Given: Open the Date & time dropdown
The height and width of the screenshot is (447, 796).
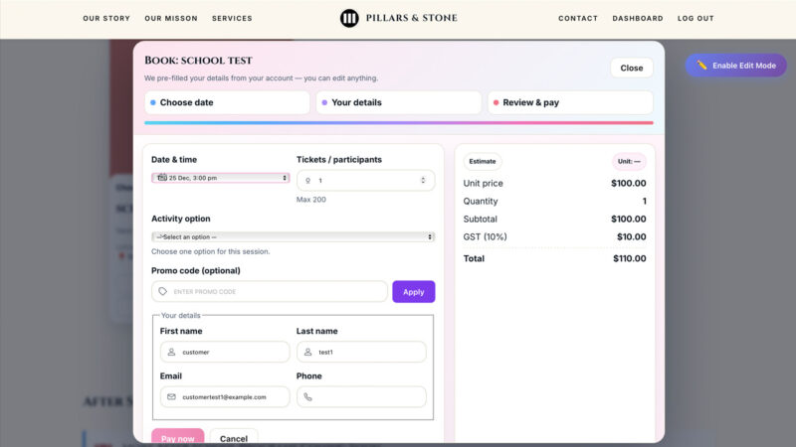Looking at the screenshot, I should click(x=221, y=178).
